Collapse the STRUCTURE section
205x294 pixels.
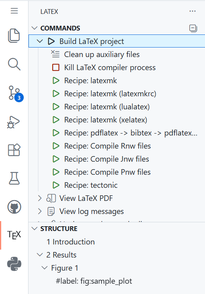34,229
